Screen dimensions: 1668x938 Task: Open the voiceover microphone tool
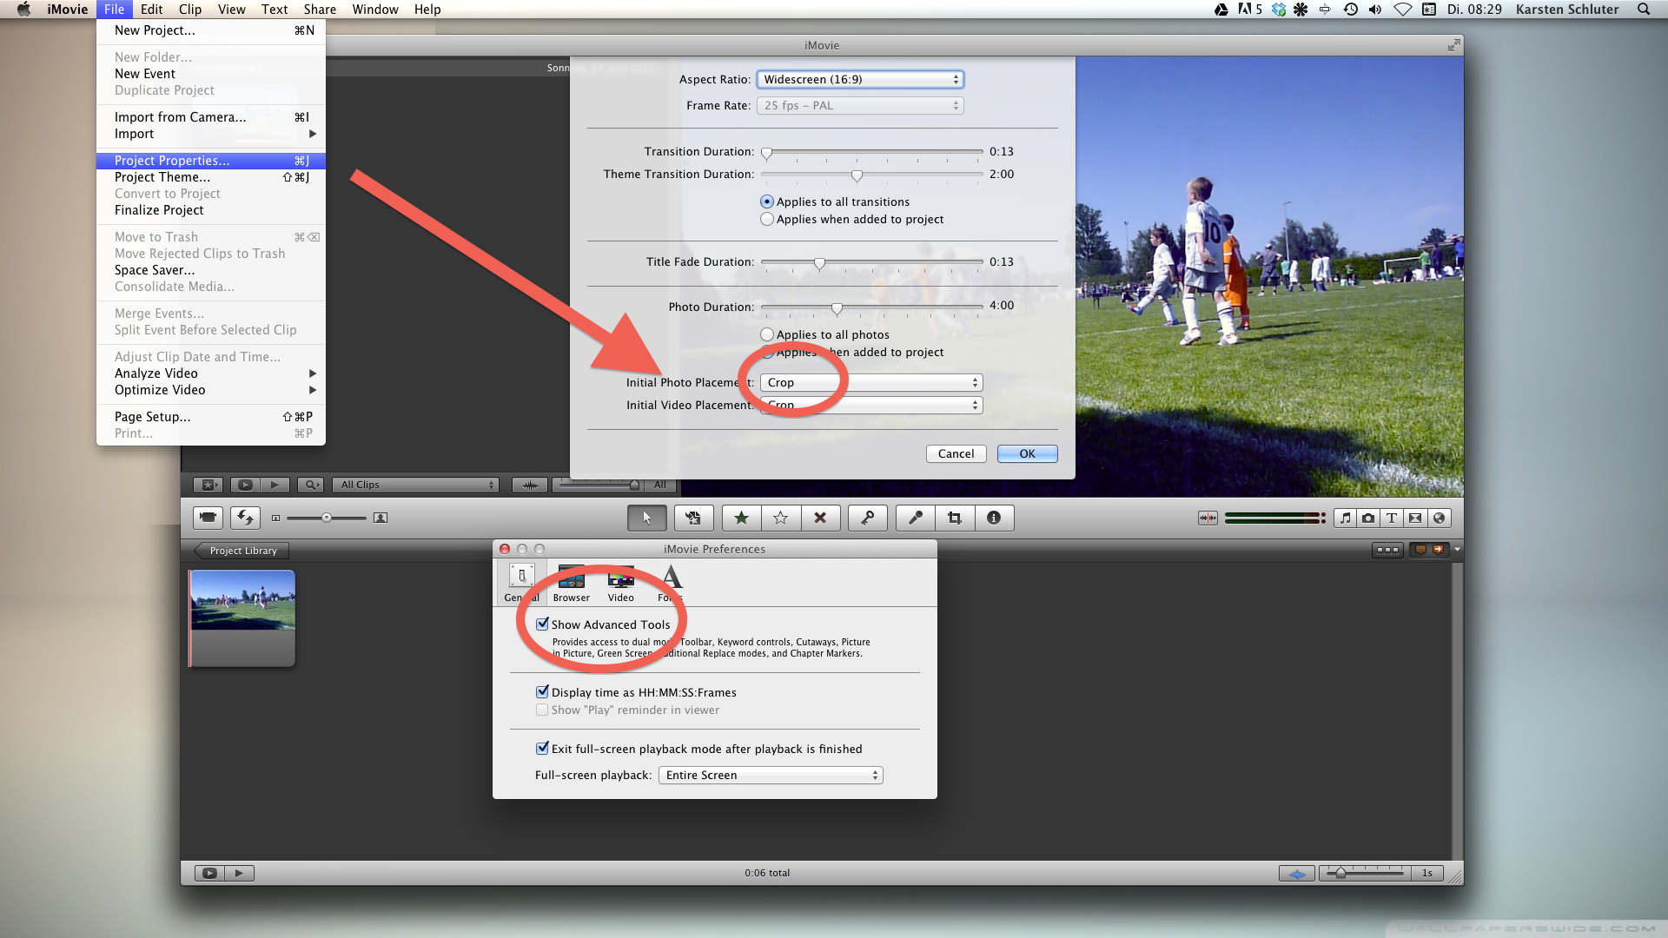point(915,518)
